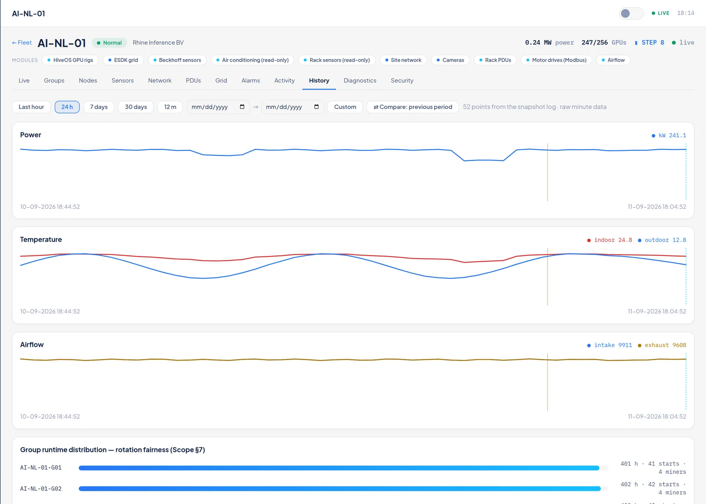706x504 pixels.
Task: Open the Security tab
Action: [x=402, y=81]
